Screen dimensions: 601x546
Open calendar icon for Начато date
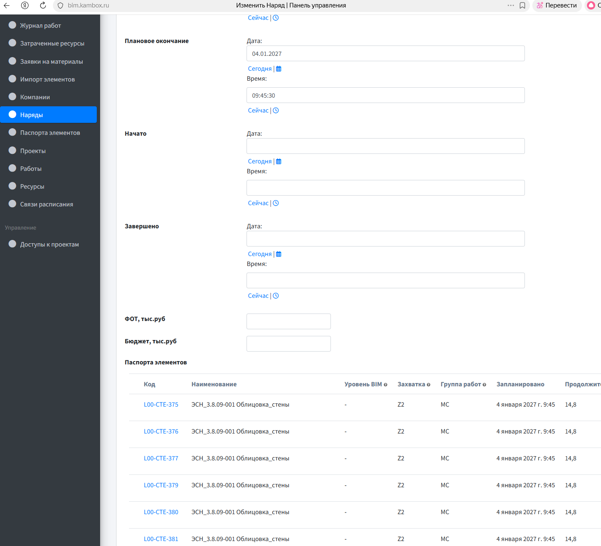coord(279,161)
